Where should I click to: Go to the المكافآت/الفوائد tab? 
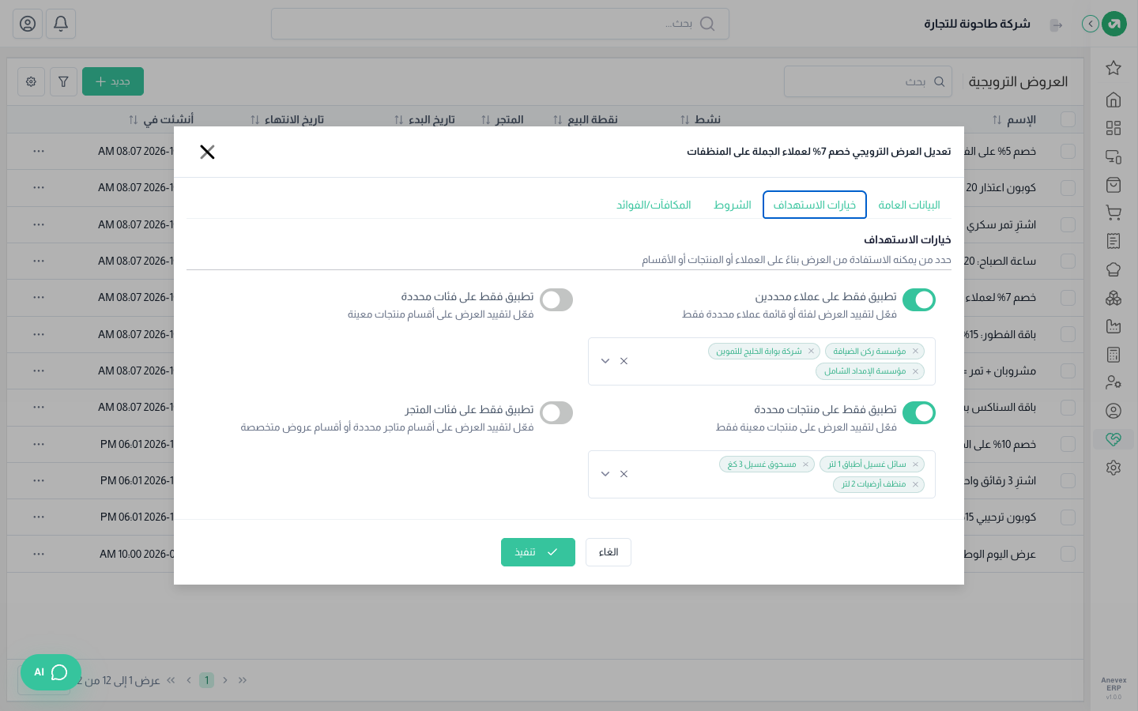tap(654, 205)
